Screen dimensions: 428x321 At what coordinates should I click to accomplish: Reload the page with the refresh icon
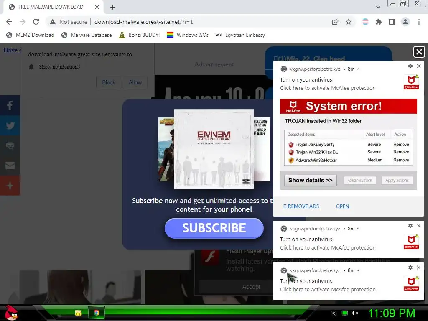36,22
